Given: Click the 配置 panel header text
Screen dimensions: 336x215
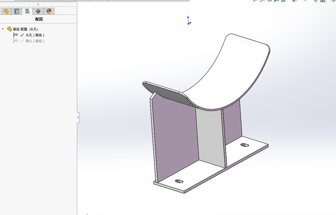Looking at the screenshot, I should [39, 19].
